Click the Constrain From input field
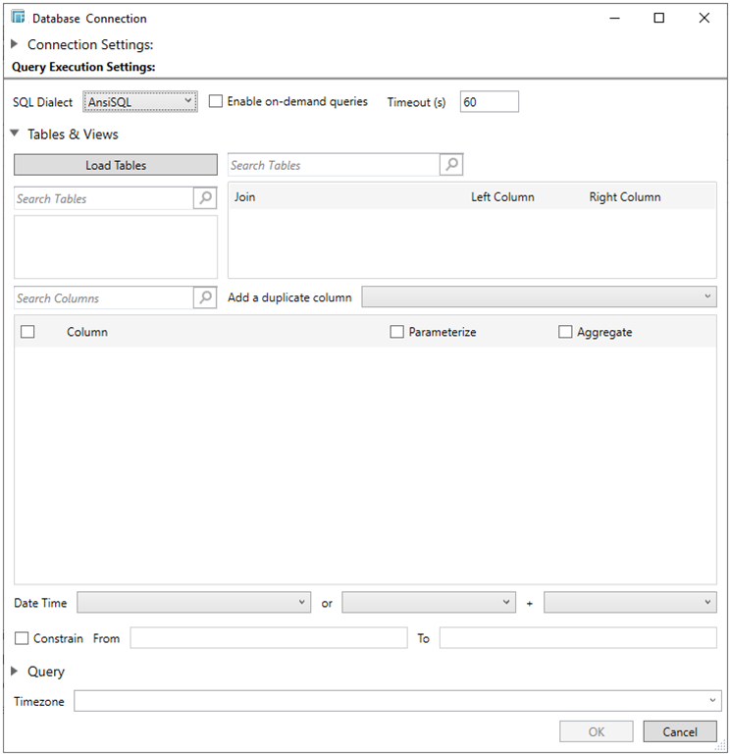Image resolution: width=730 pixels, height=755 pixels. click(268, 638)
